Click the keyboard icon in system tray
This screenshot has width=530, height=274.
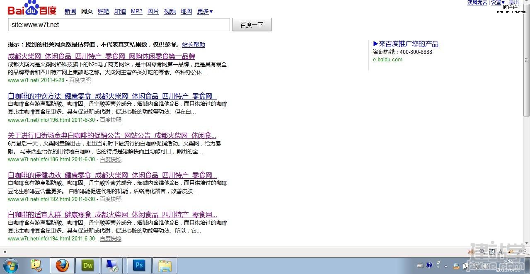(x=420, y=266)
